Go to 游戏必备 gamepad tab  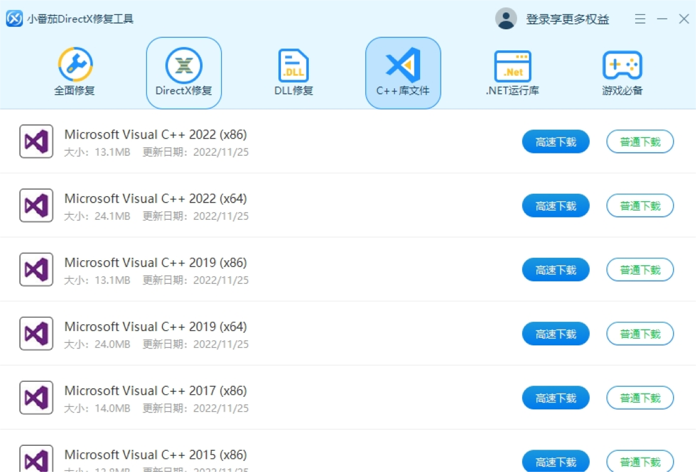click(x=622, y=72)
